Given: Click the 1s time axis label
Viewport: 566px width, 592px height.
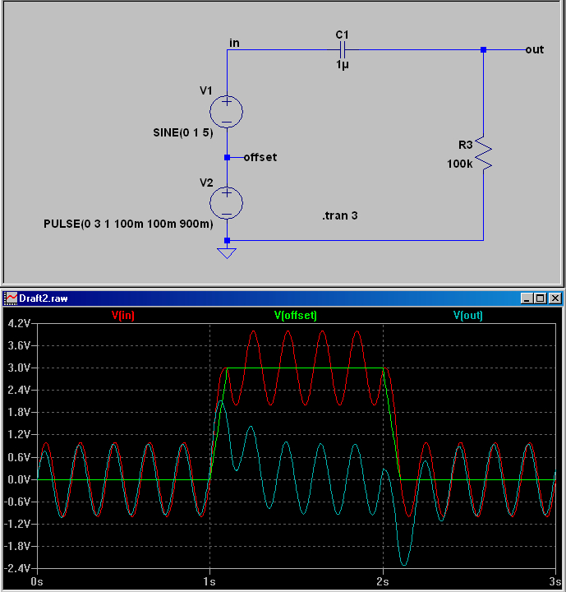Looking at the screenshot, I should [x=209, y=581].
